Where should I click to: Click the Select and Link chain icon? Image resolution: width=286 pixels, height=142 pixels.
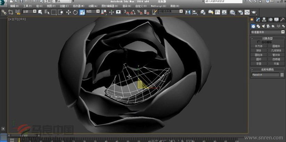point(4,12)
